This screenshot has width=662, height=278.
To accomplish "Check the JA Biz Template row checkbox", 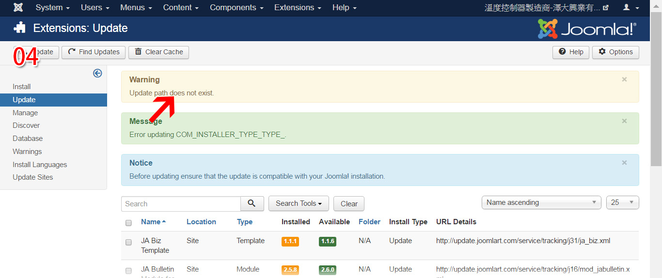I will 128,242.
